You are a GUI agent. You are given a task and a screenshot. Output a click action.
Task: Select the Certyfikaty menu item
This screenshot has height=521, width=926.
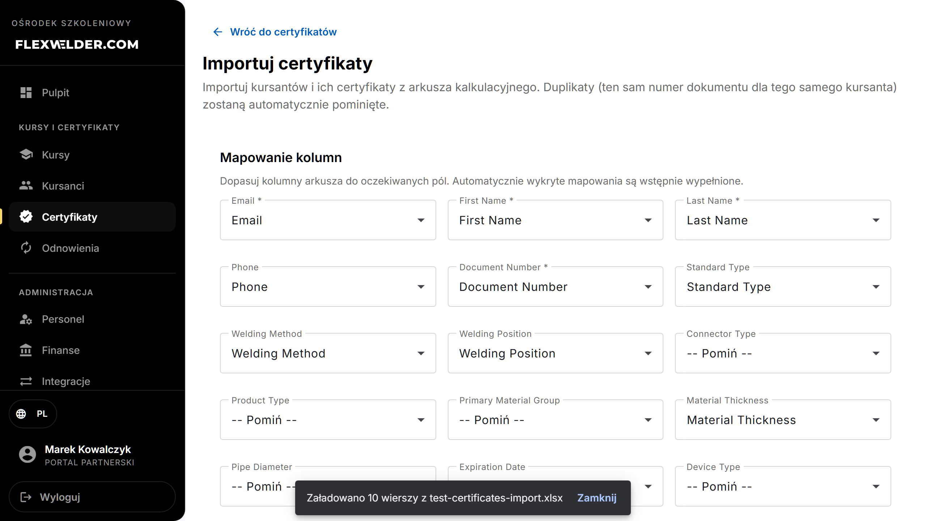[x=92, y=217]
